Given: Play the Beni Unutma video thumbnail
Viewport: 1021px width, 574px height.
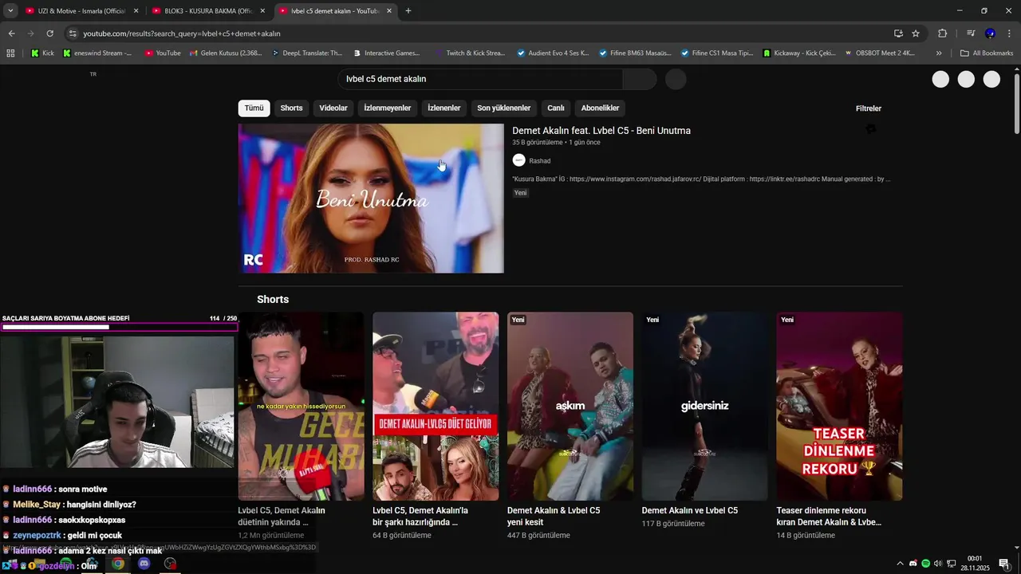Looking at the screenshot, I should pyautogui.click(x=371, y=199).
